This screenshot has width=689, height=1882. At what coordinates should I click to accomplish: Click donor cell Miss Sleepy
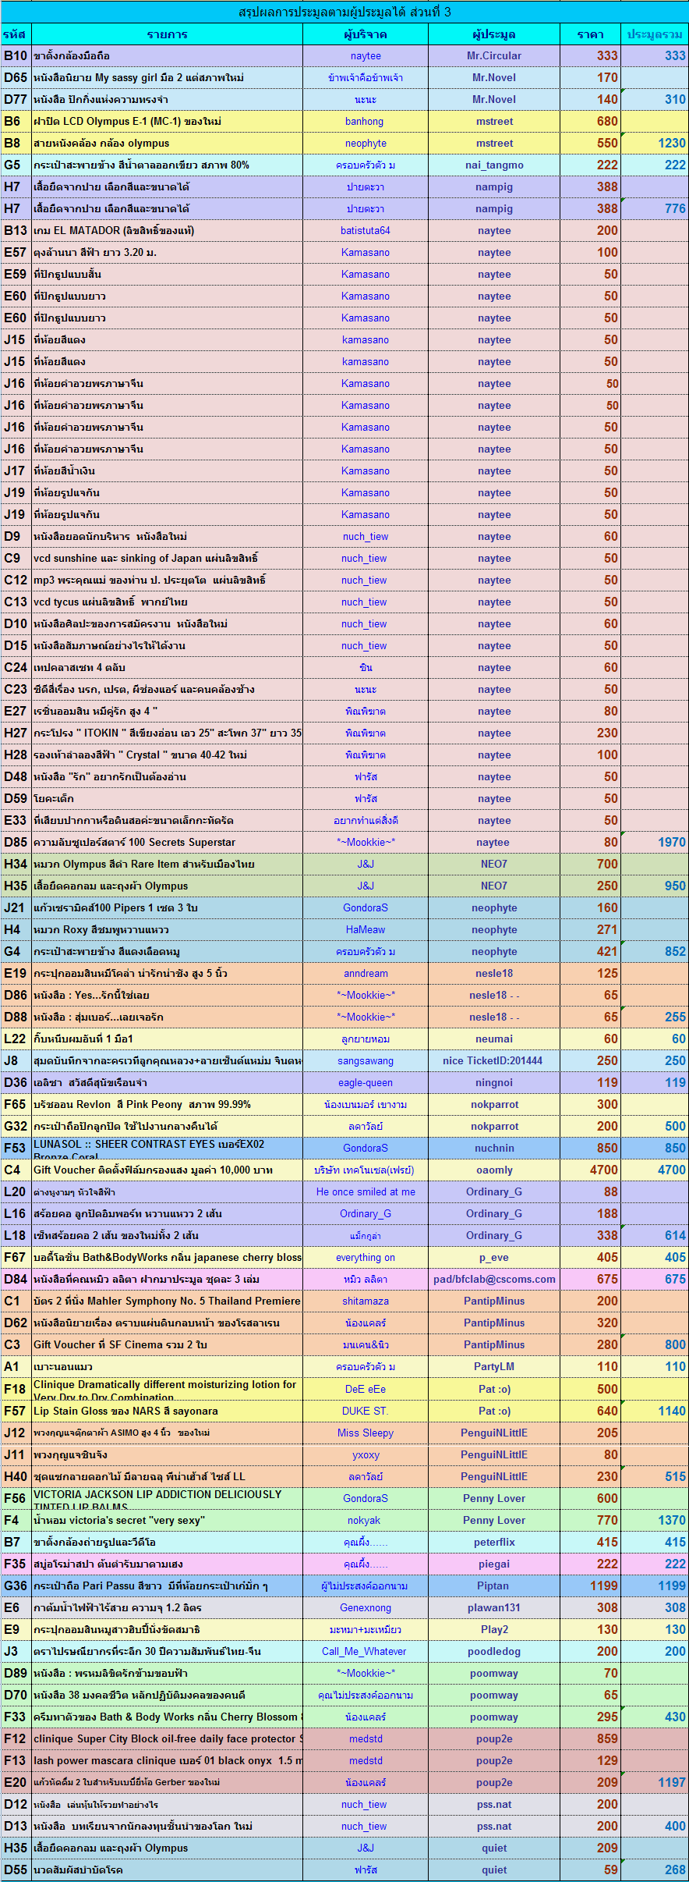(x=366, y=1433)
